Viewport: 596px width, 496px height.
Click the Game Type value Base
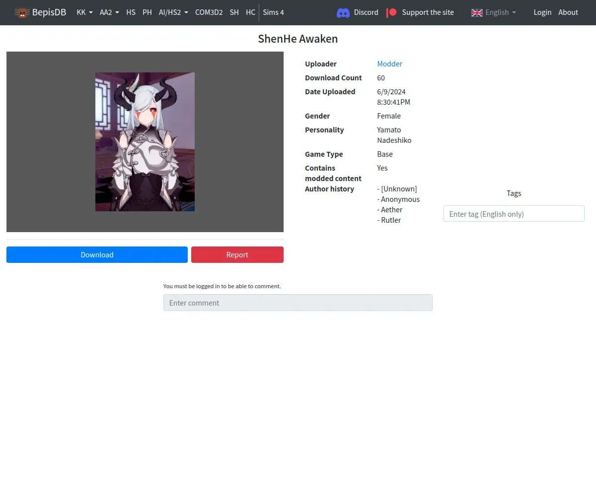coord(385,154)
